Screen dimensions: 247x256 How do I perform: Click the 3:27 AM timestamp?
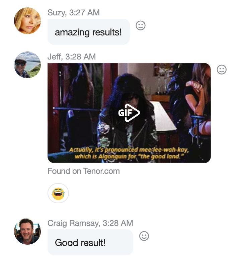84,13
